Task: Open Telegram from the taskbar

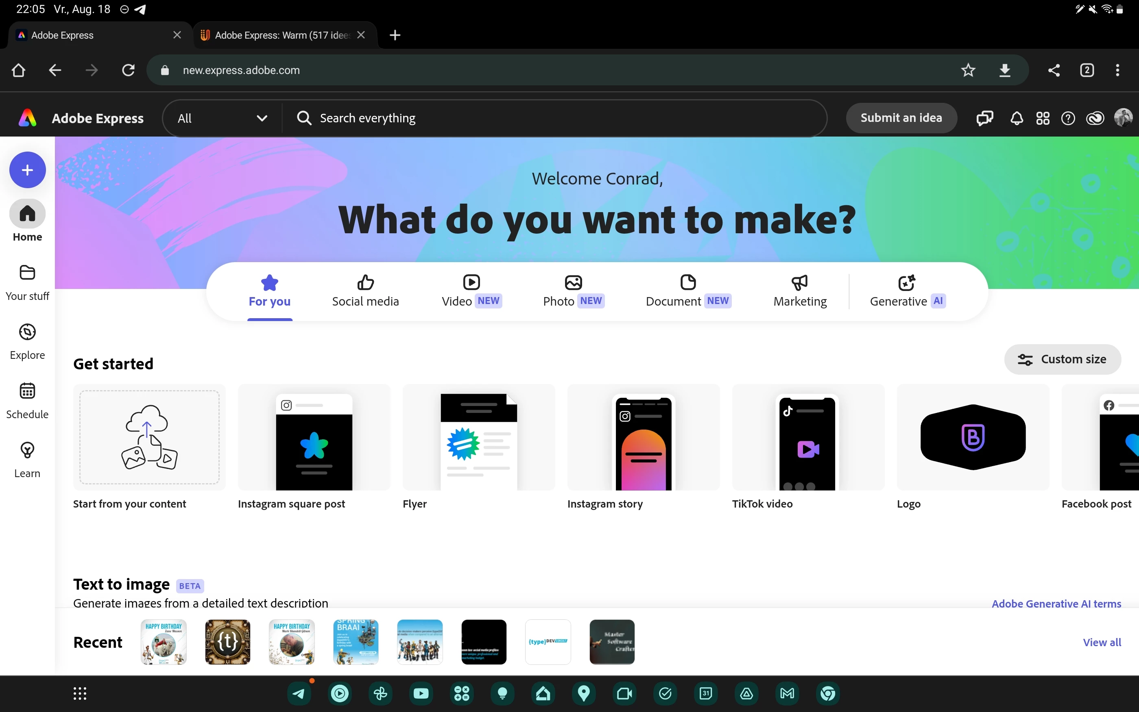Action: [x=299, y=693]
